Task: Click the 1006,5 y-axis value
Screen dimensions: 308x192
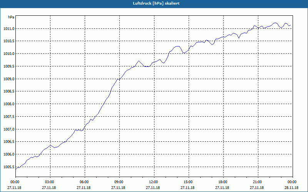Action: coord(9,142)
